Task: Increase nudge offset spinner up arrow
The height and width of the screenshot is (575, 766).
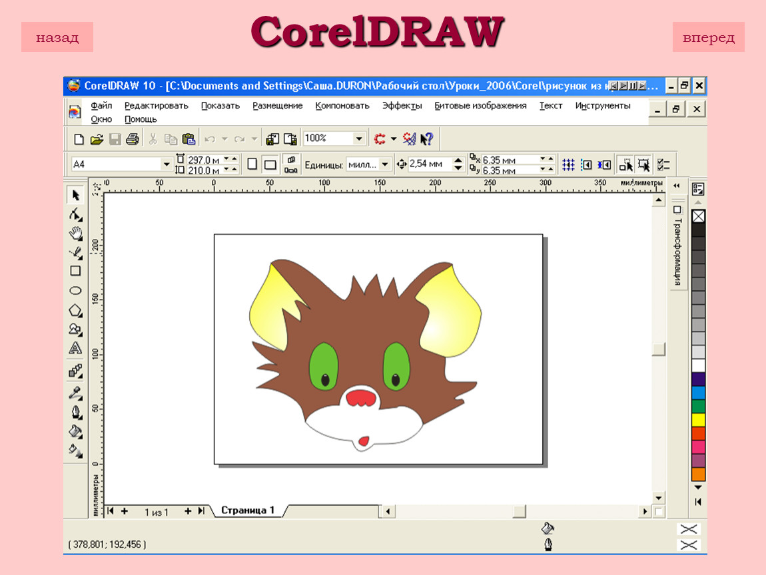Action: (458, 160)
